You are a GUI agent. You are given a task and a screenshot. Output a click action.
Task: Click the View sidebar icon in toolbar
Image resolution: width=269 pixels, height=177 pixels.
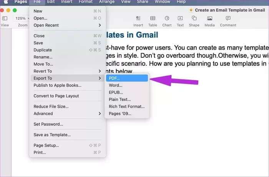tap(5, 18)
